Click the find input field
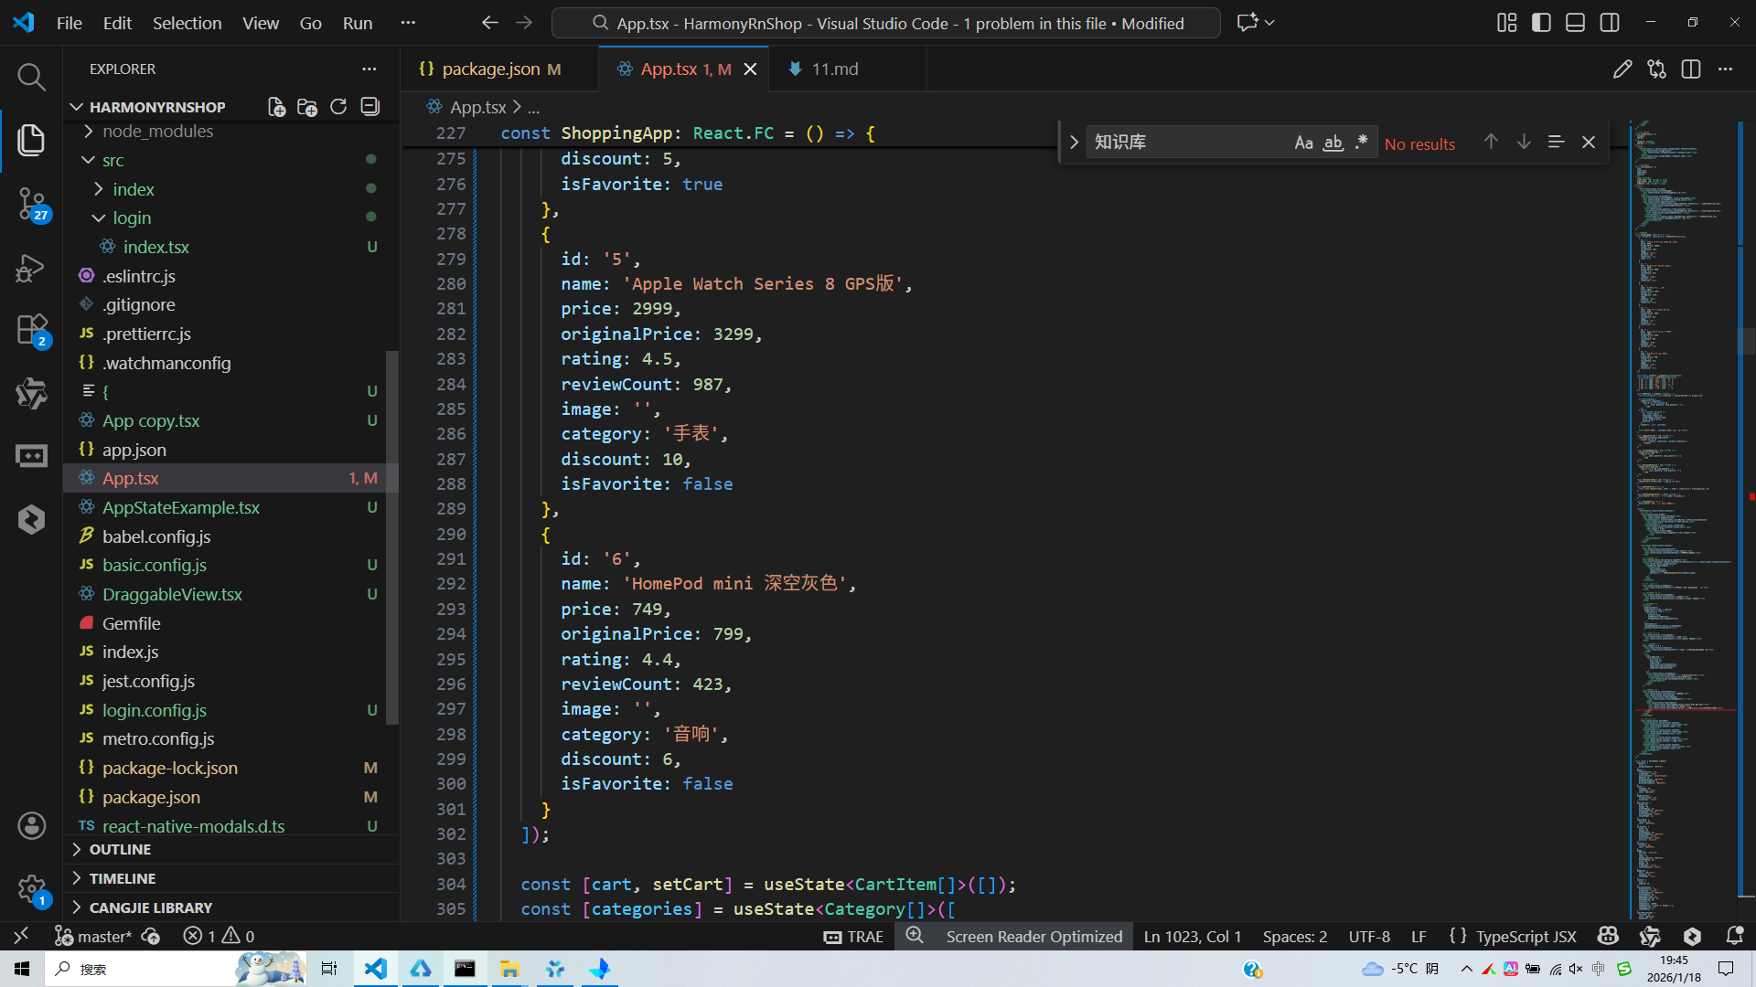The height and width of the screenshot is (987, 1756). click(x=1184, y=143)
